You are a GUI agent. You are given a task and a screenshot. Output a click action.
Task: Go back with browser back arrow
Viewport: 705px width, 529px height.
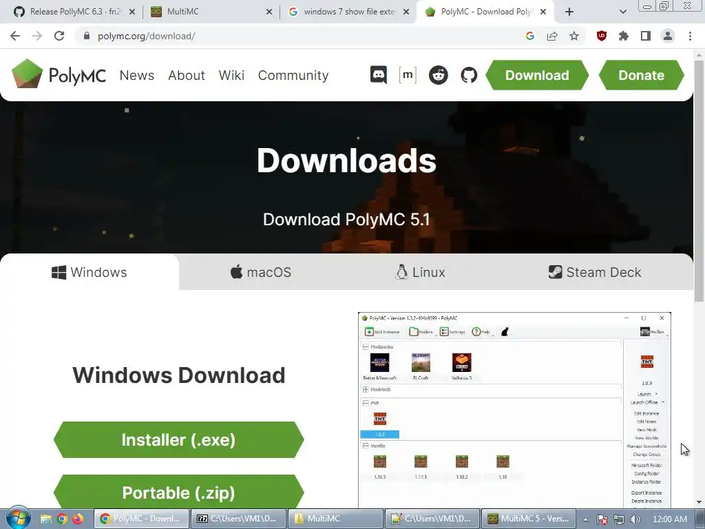(x=15, y=36)
